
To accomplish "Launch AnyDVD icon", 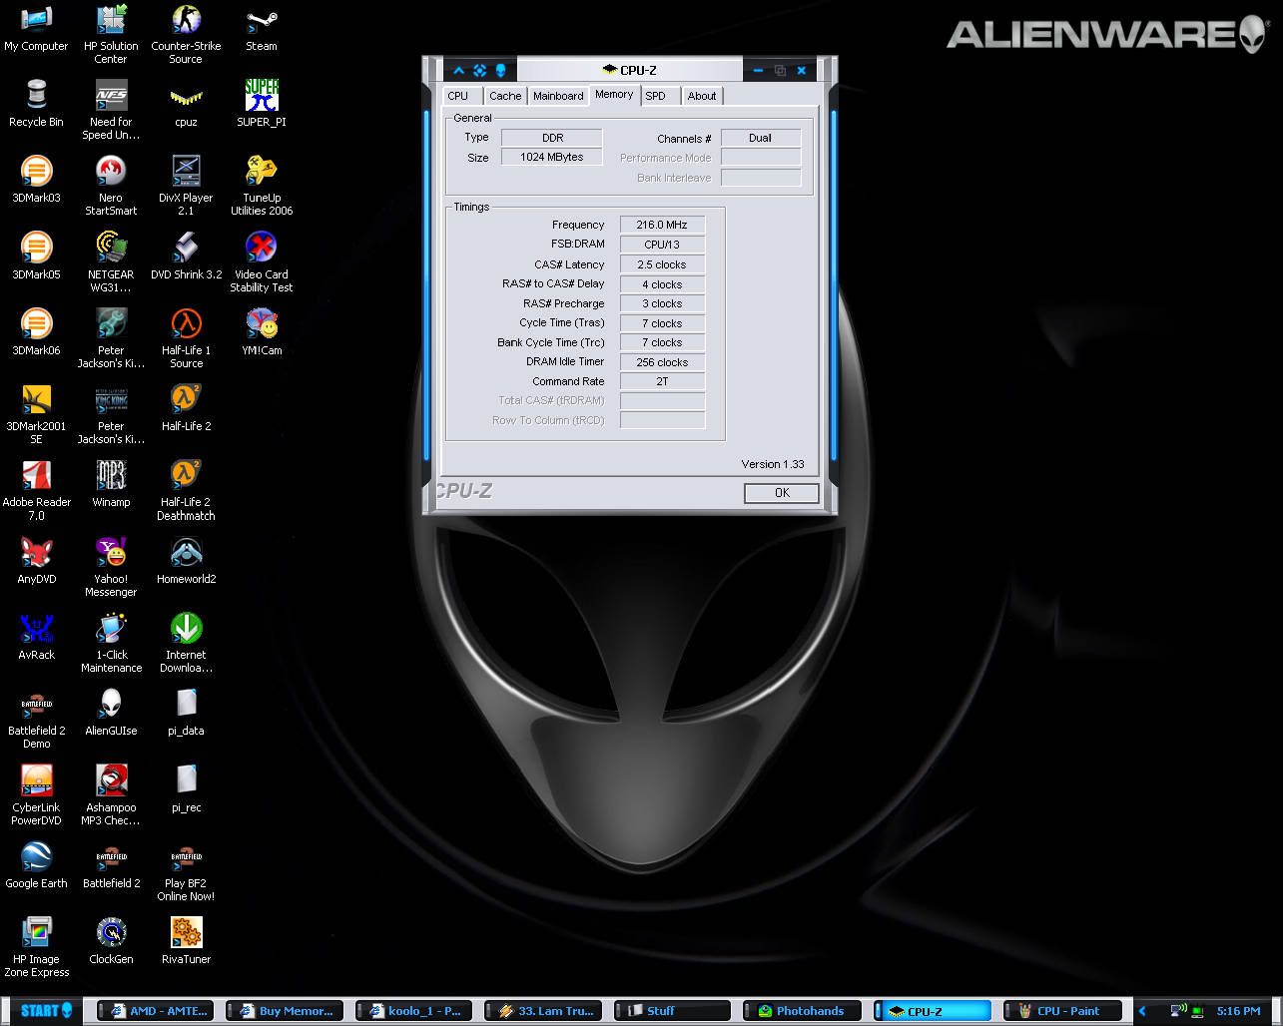I will tap(36, 562).
